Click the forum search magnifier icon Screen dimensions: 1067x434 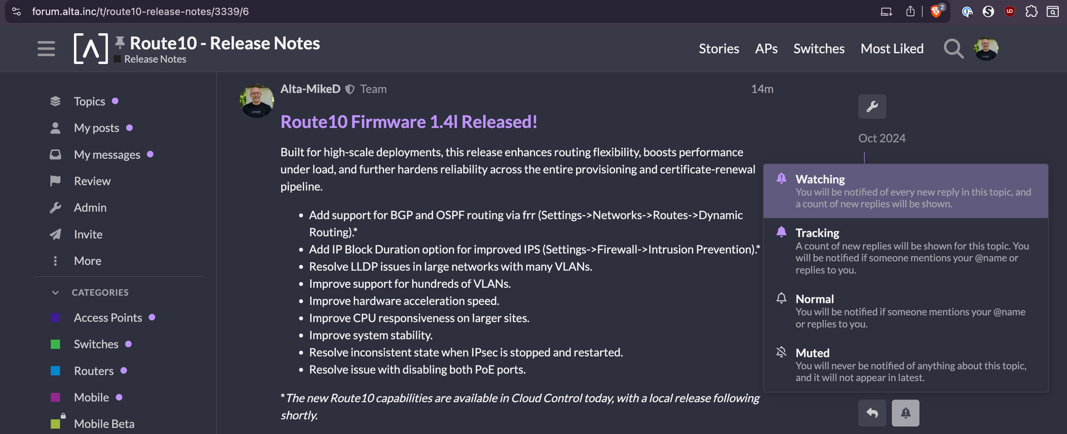[x=953, y=49]
